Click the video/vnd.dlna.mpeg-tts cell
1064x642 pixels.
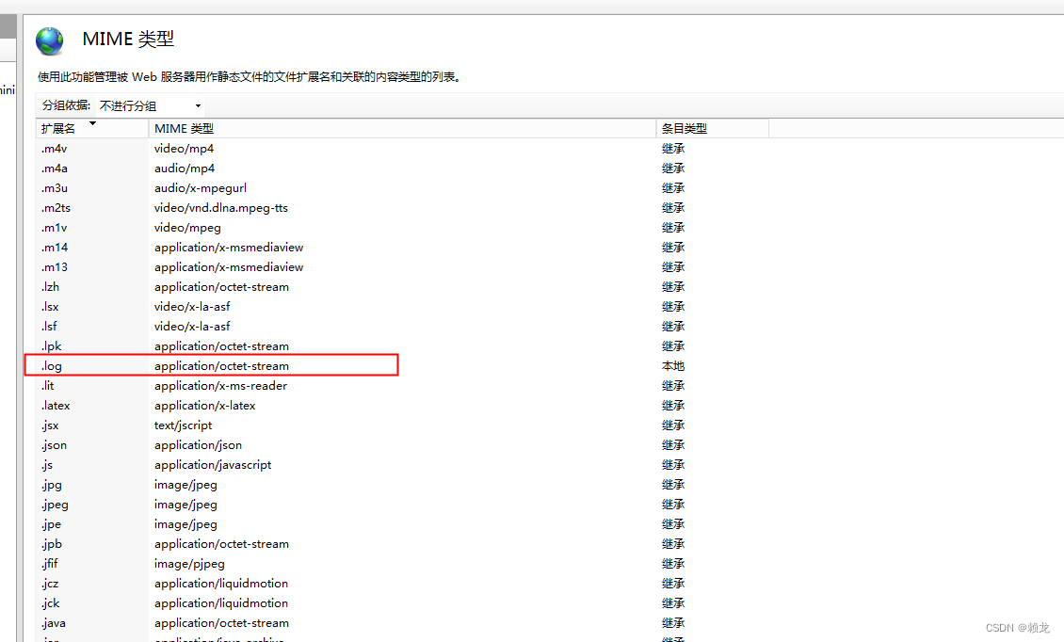(x=221, y=208)
